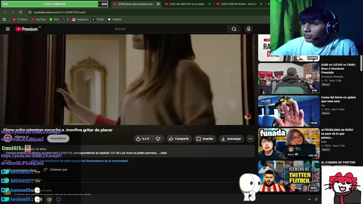The image size is (363, 204).
Task: Open the ChatBot bookmark
Action: (115, 19)
